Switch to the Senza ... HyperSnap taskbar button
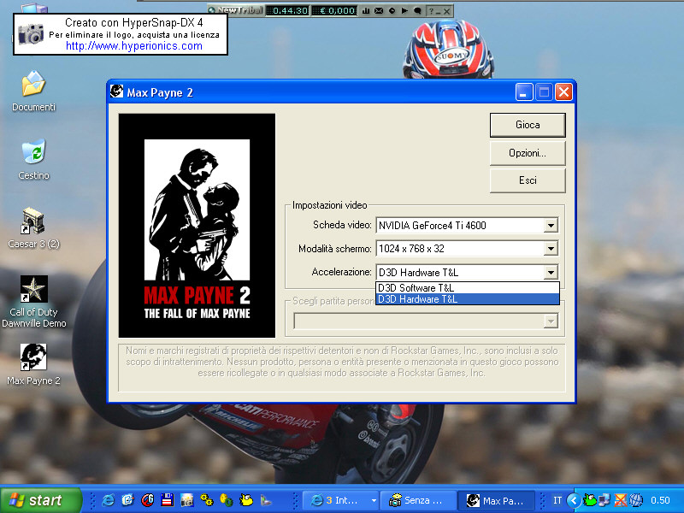The width and height of the screenshot is (684, 513). pyautogui.click(x=418, y=500)
